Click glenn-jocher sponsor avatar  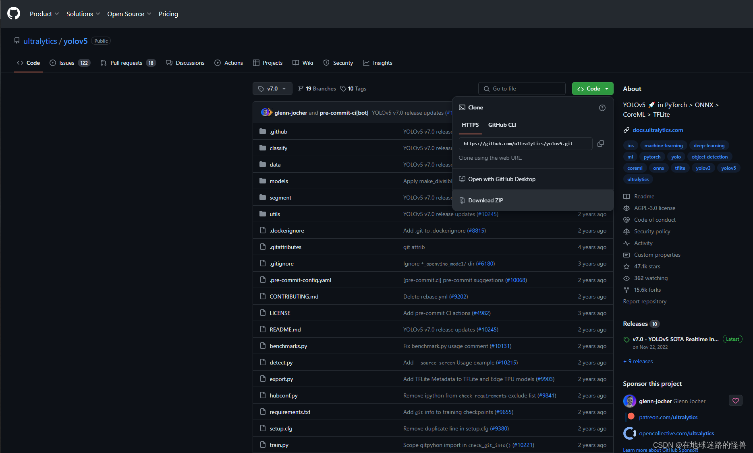point(629,401)
